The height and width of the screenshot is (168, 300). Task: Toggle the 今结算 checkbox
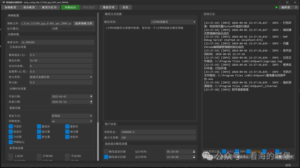pyautogui.click(x=11, y=137)
